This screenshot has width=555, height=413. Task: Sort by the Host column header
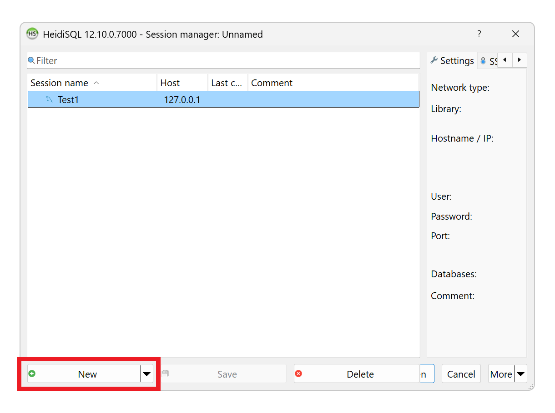click(182, 83)
